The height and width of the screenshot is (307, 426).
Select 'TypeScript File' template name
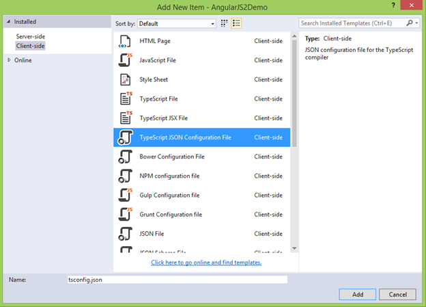(158, 98)
